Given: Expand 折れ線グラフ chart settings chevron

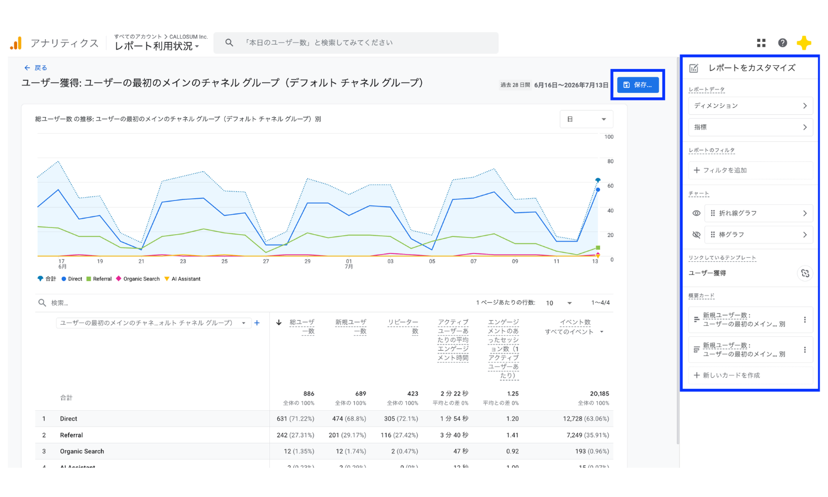Looking at the screenshot, I should [x=805, y=213].
